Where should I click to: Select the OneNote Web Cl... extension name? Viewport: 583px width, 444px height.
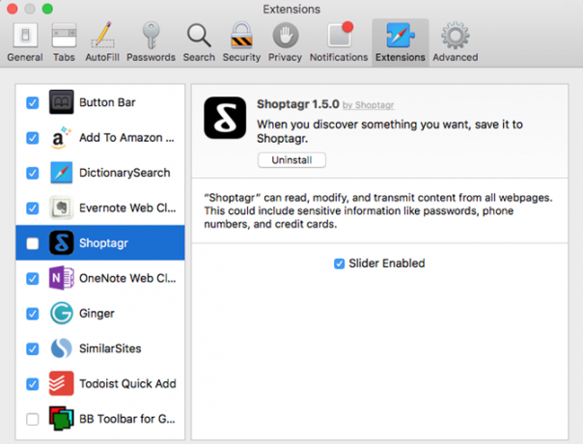click(x=127, y=278)
